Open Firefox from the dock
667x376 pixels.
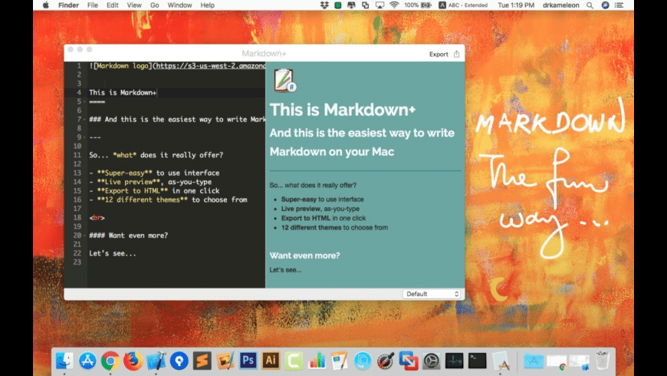pos(133,361)
